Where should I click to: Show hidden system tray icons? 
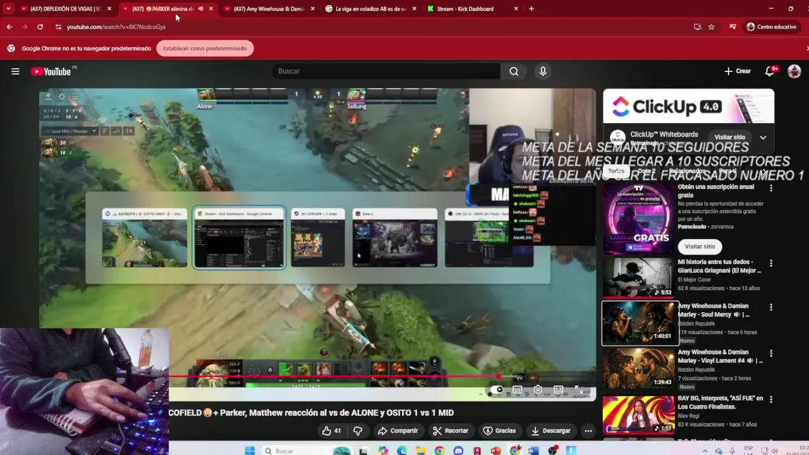[705, 451]
